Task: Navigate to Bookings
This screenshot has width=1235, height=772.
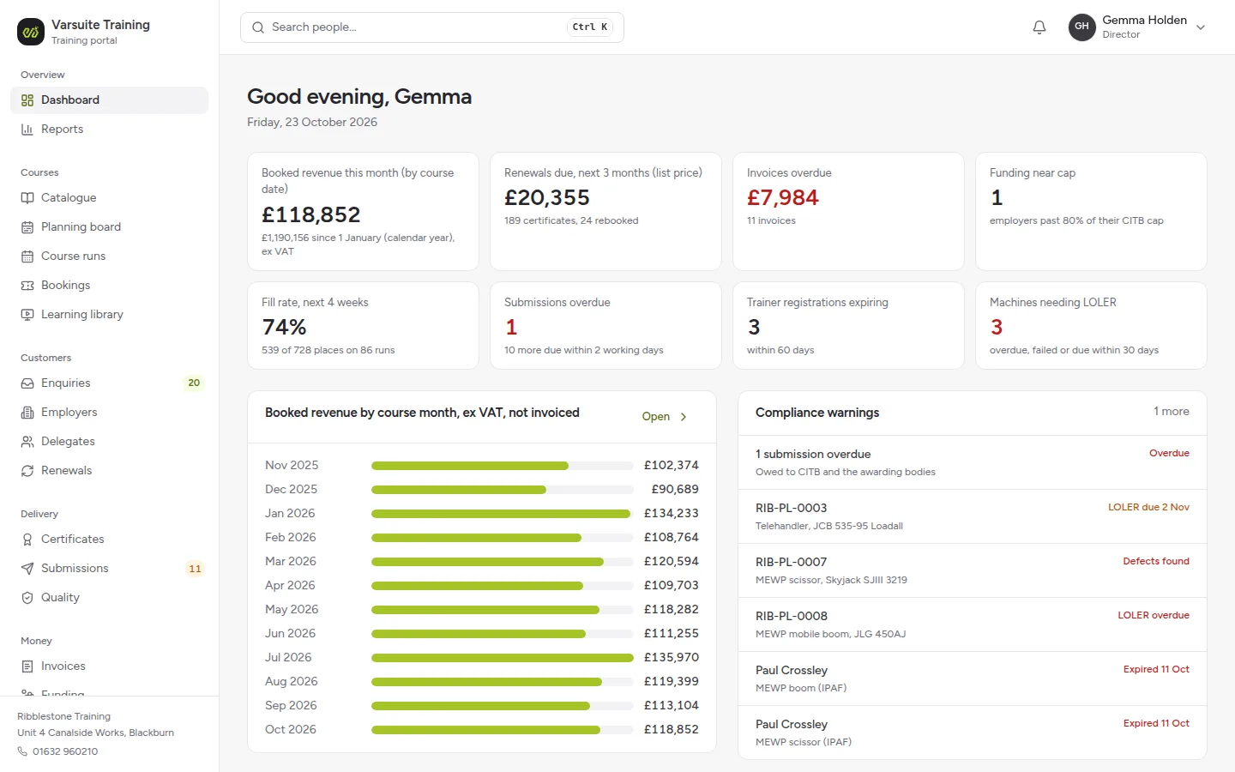Action: (x=109, y=286)
